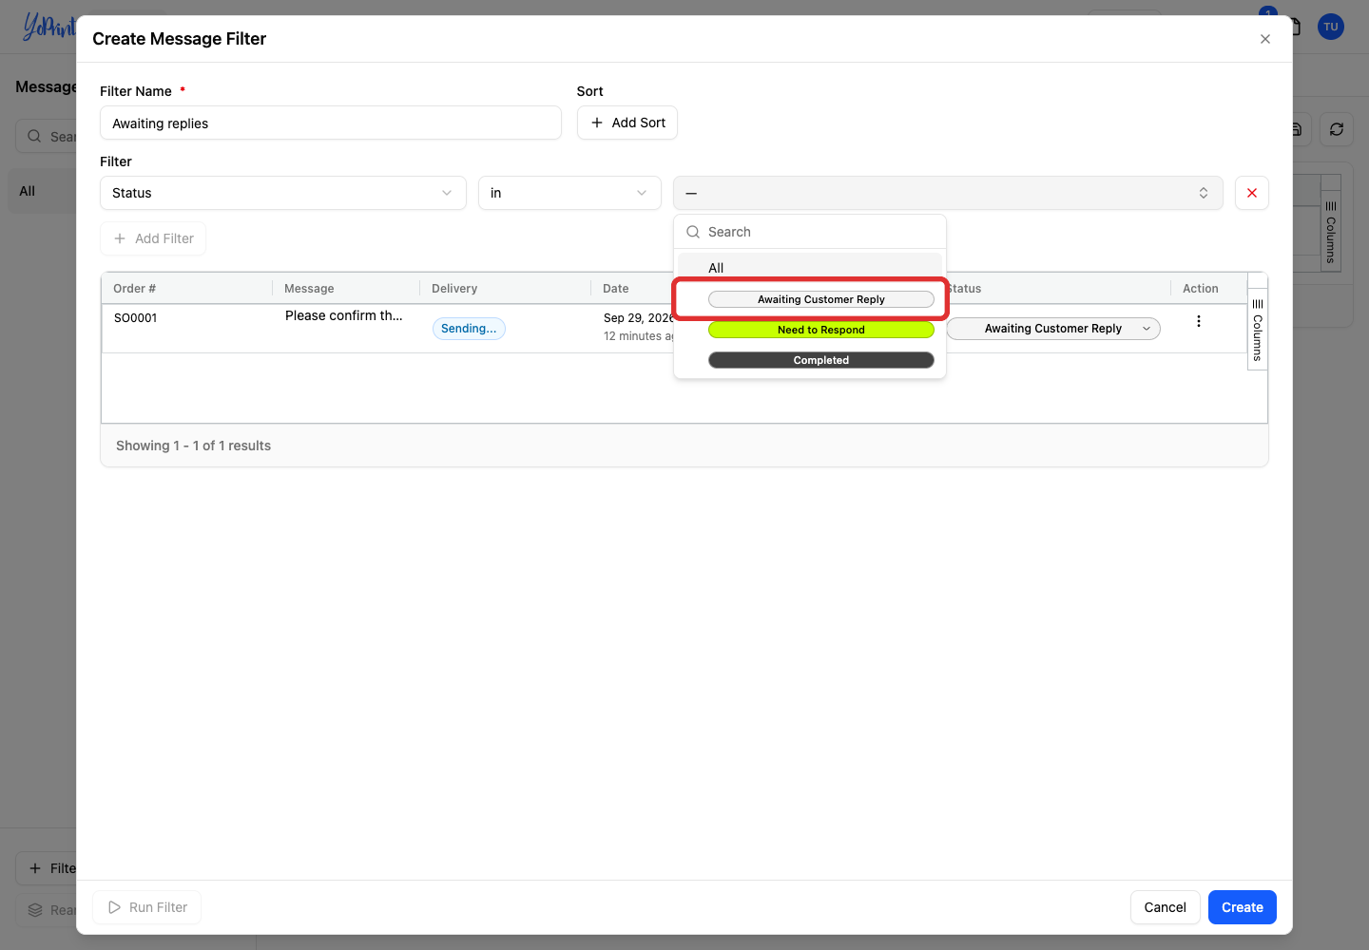Click the YoPrint logo
Viewport: 1369px width, 950px height.
[48, 27]
